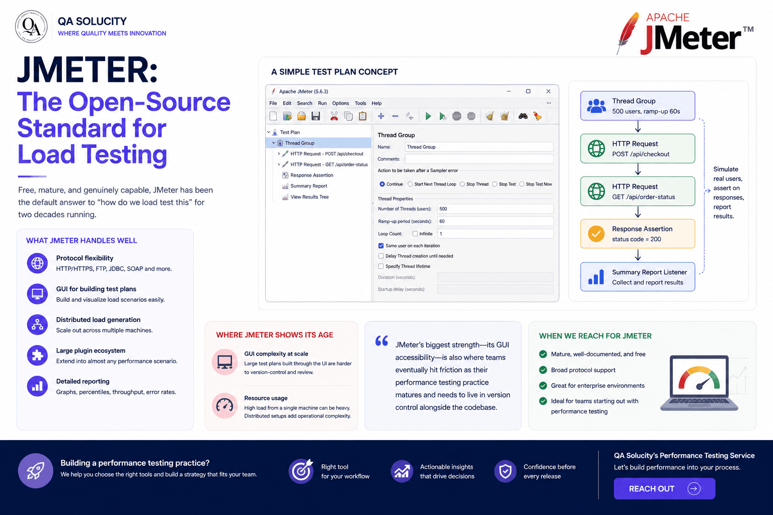Viewport: 773px width, 515px height.
Task: Check Delay Thread creation until needed
Action: tap(381, 256)
